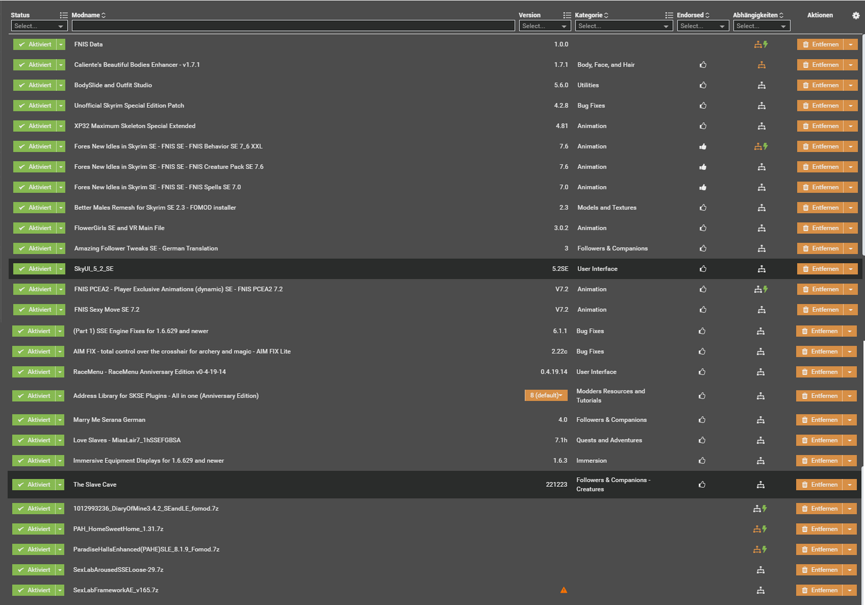865x605 pixels.
Task: Endorse RaceMenu Anniversary Edition
Action: tap(701, 372)
